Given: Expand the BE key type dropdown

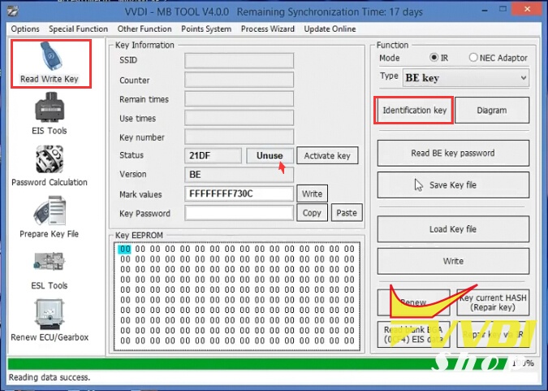Looking at the screenshot, I should coord(466,78).
